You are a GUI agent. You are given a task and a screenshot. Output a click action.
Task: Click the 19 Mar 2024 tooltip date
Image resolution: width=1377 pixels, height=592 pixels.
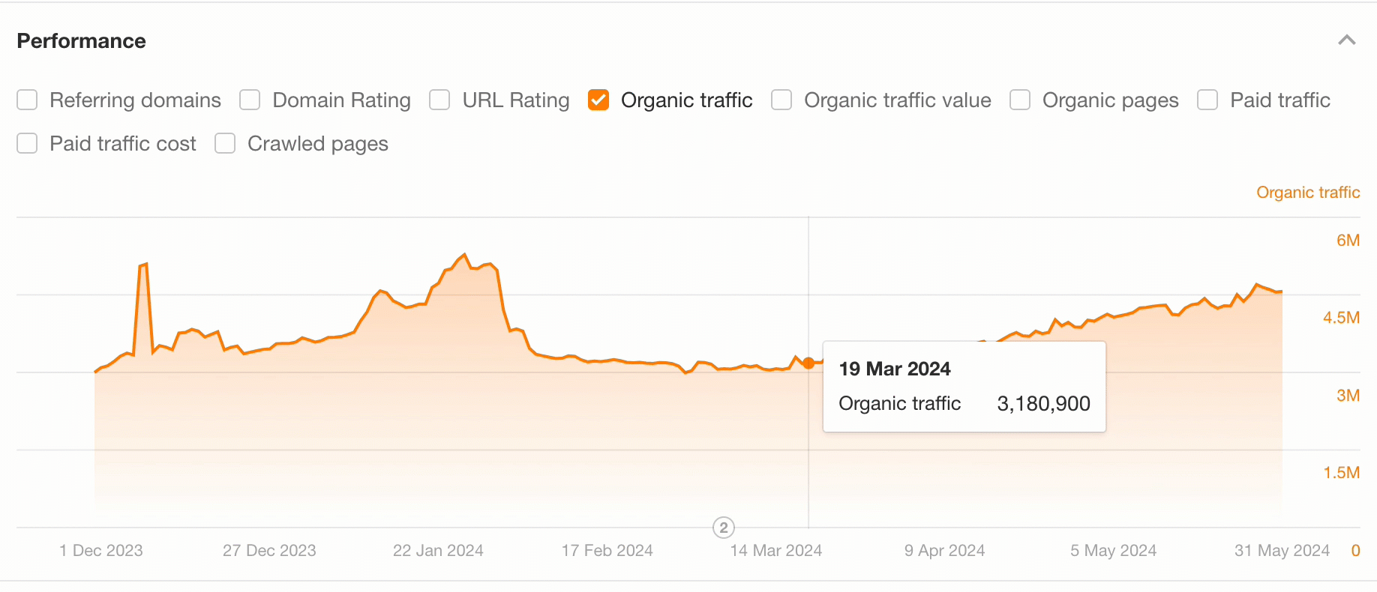pyautogui.click(x=895, y=369)
